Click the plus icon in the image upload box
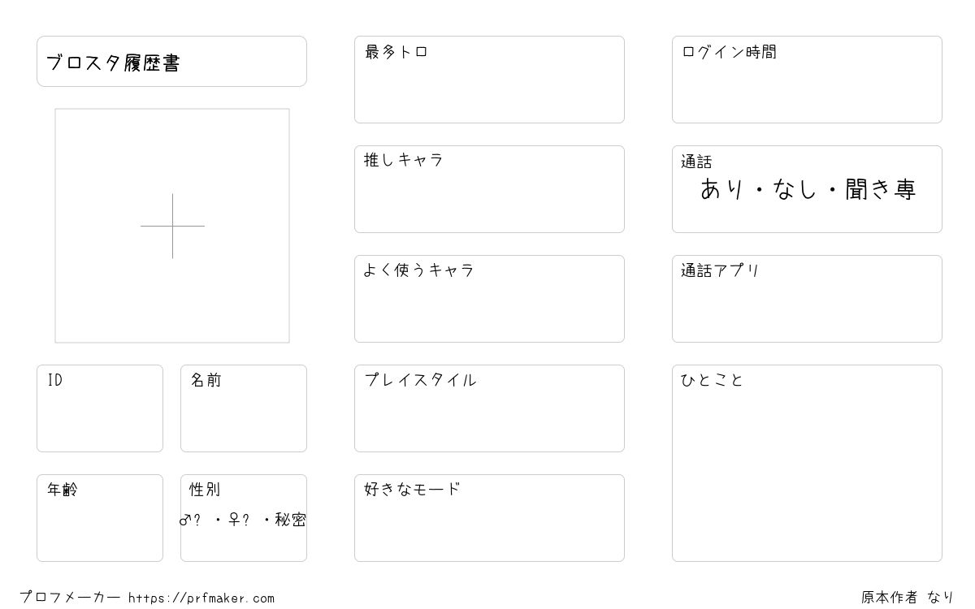 172,226
